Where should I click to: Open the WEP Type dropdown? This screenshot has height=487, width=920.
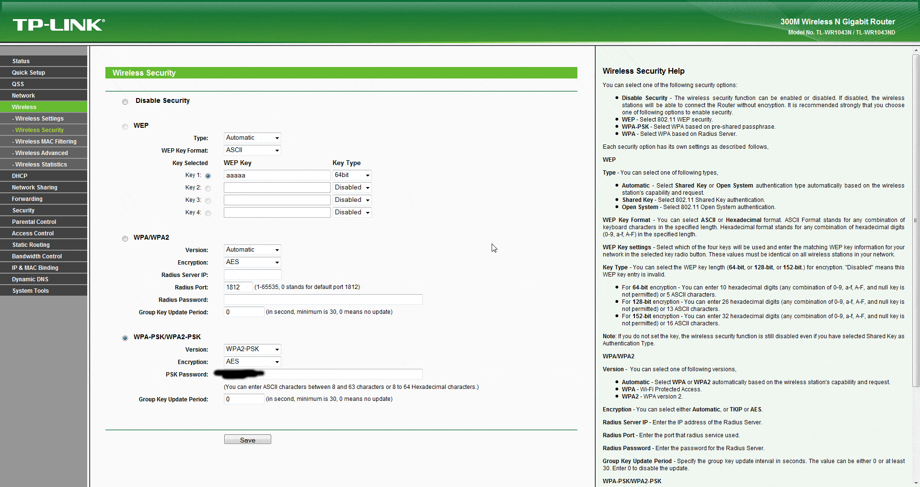click(x=252, y=138)
